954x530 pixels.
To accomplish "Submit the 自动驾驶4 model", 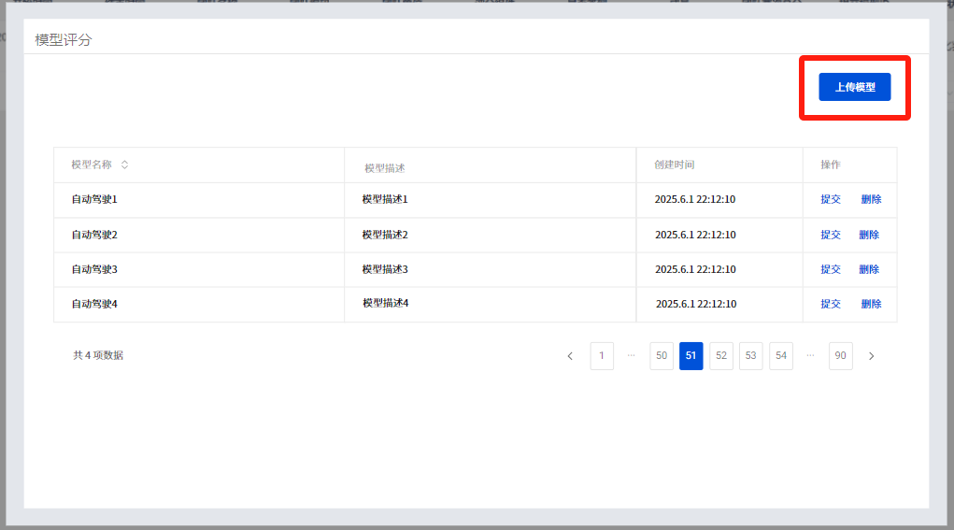I will [x=831, y=304].
